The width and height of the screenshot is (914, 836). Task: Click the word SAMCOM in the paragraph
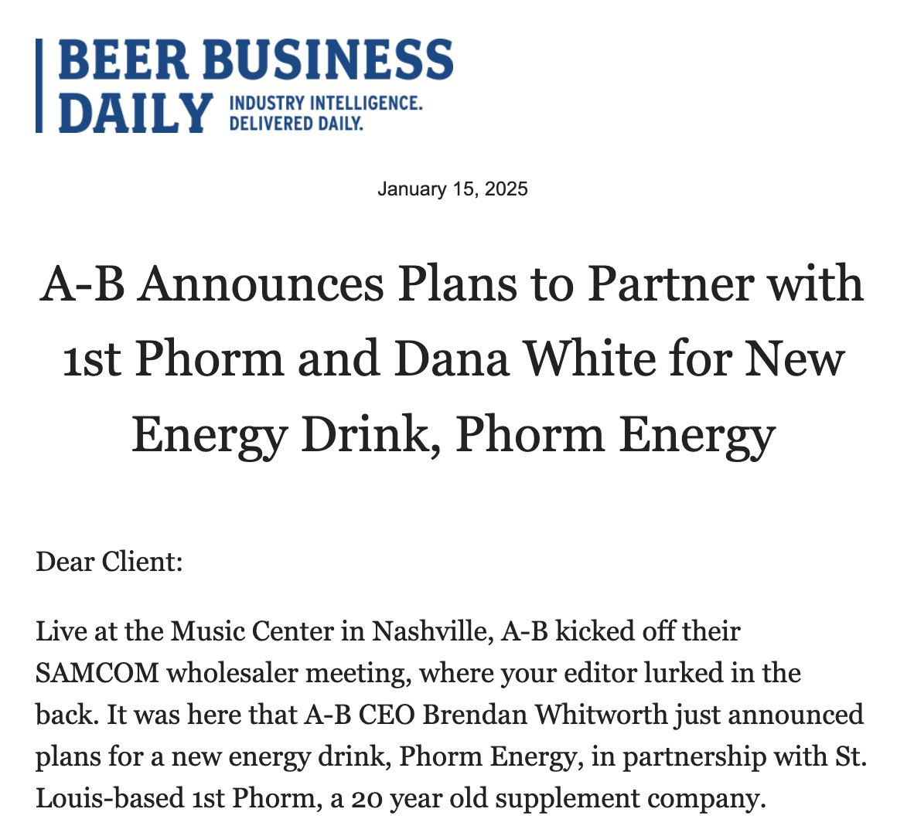coord(97,673)
